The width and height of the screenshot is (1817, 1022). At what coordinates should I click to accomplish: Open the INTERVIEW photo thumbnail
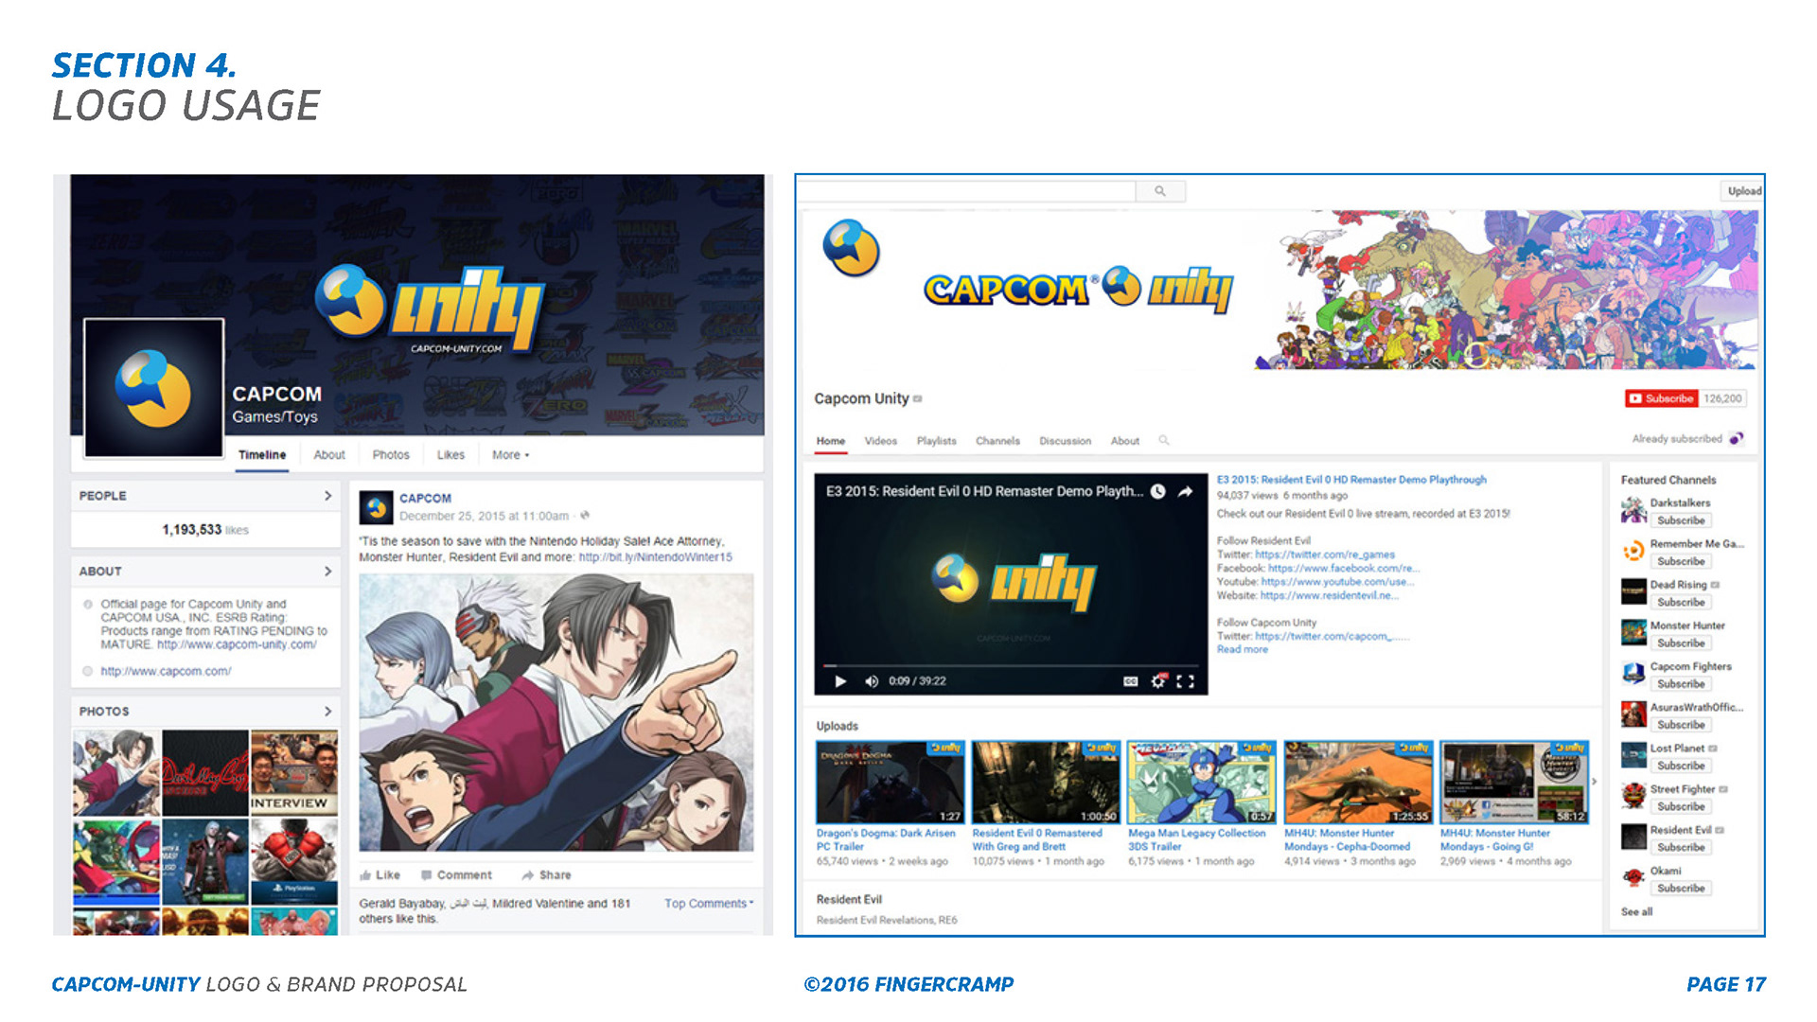point(293,772)
